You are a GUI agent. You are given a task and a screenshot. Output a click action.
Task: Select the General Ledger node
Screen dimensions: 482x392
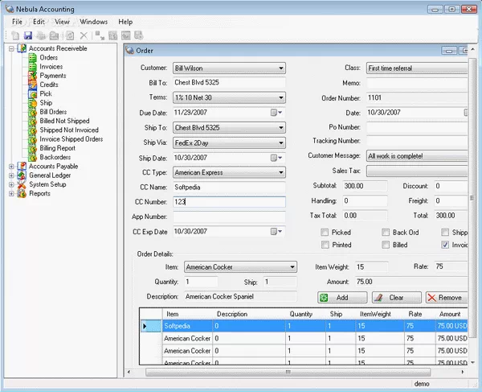[x=50, y=175]
